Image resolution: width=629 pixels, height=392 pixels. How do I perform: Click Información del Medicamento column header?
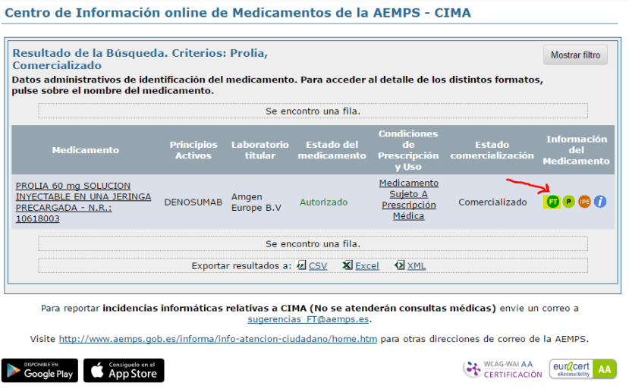click(577, 150)
